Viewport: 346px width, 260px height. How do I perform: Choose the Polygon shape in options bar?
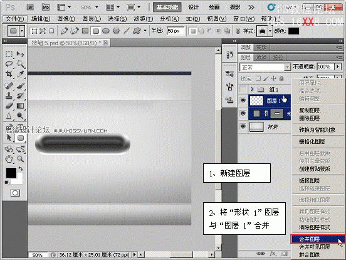(117, 31)
